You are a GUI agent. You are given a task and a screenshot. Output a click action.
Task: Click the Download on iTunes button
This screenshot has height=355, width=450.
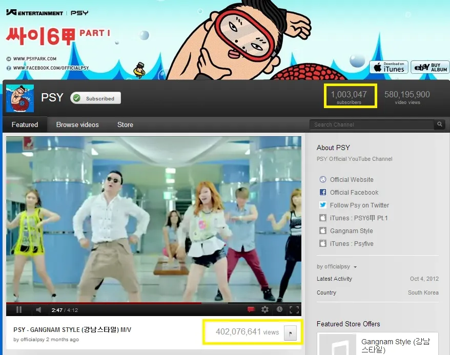388,67
